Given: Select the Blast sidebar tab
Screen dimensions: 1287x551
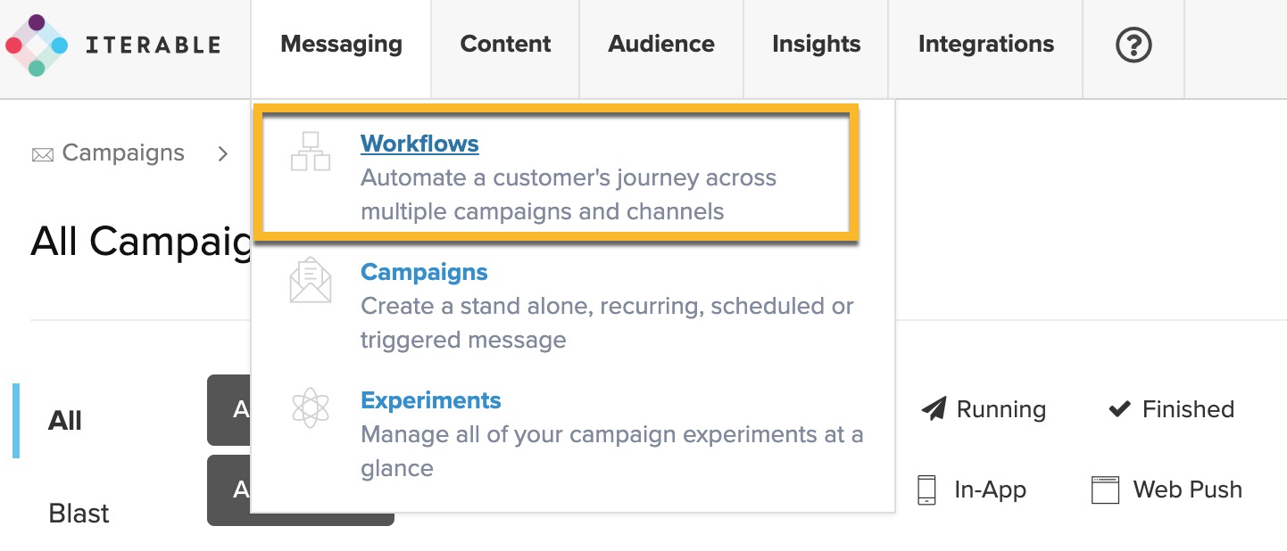Looking at the screenshot, I should (x=79, y=514).
